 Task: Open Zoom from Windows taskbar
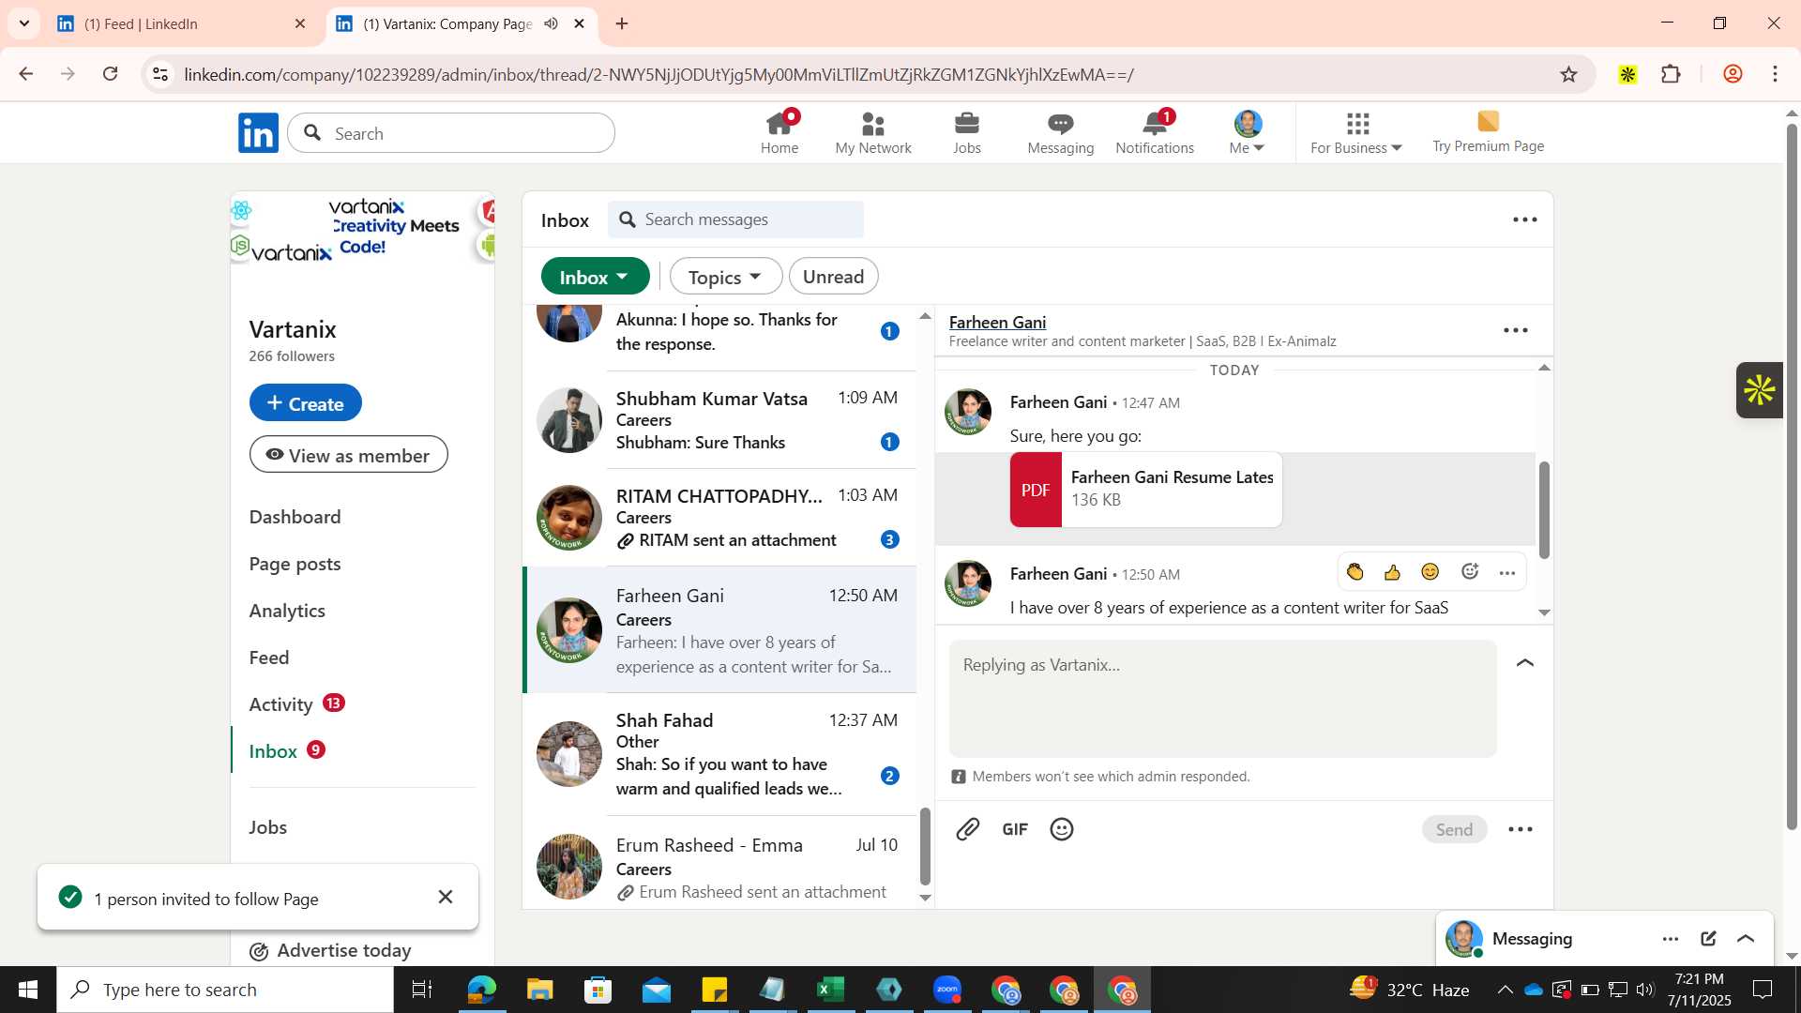coord(947,990)
